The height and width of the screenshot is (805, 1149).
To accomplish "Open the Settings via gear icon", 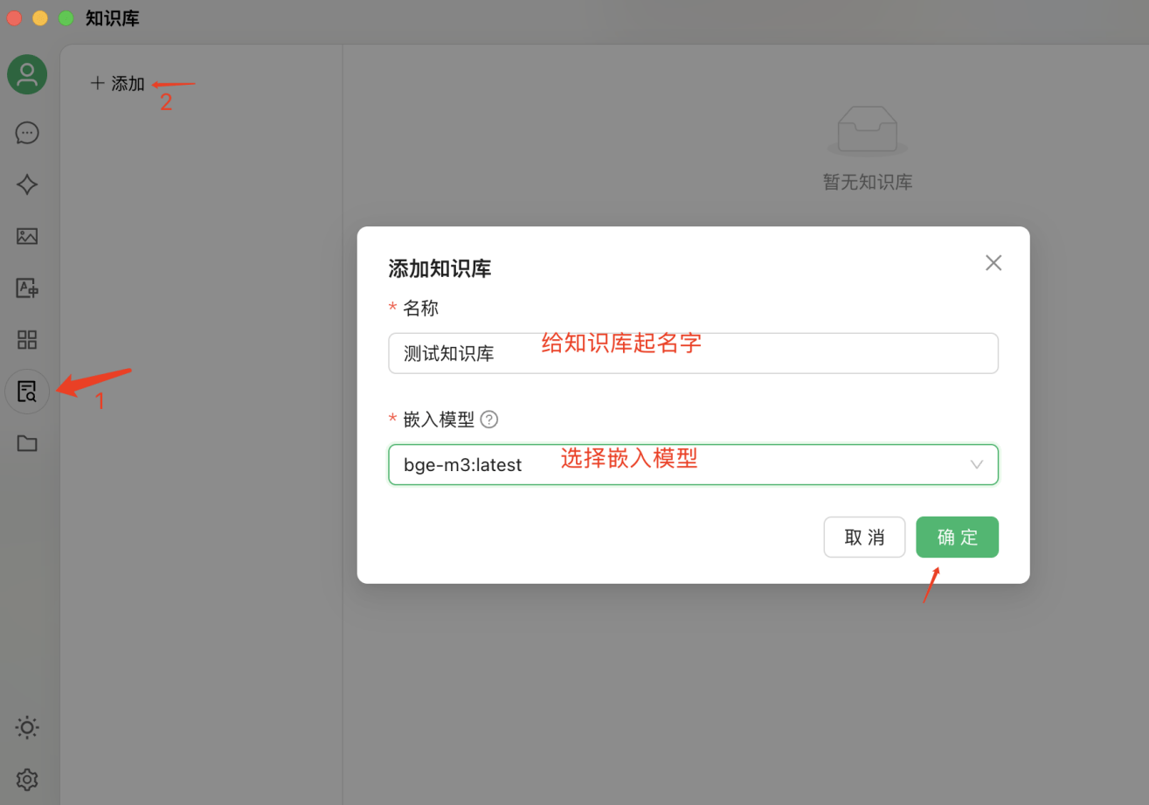I will (26, 779).
